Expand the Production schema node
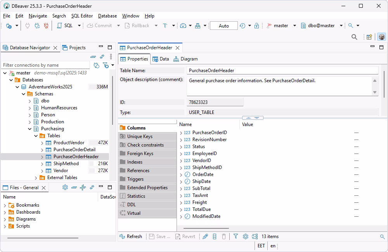 coord(30,122)
